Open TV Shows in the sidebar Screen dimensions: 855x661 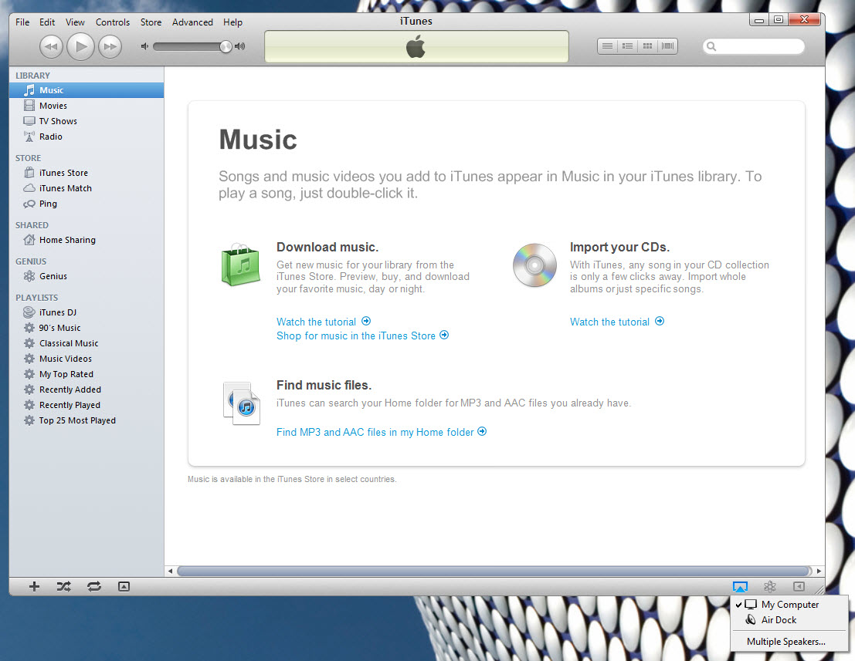pos(87,121)
